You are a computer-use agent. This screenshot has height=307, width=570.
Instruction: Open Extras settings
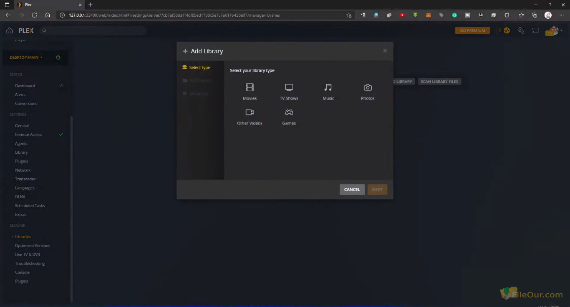point(20,215)
